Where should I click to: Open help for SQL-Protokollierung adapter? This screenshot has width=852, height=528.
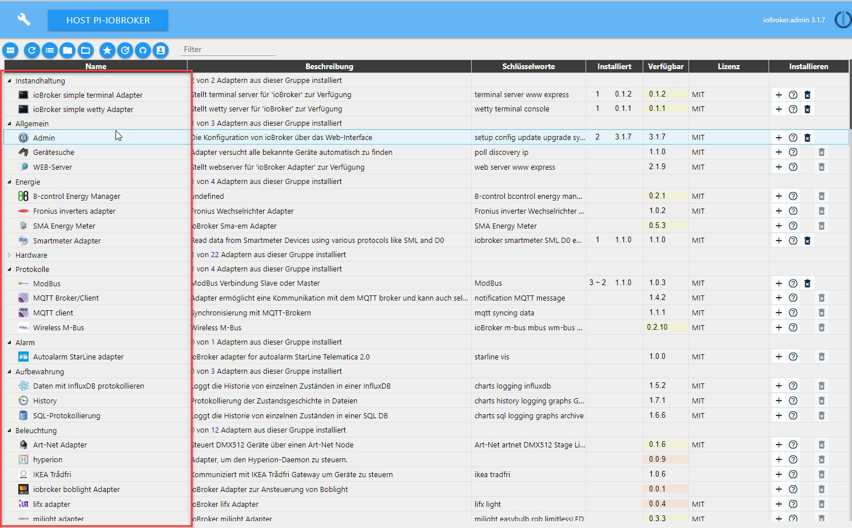[793, 415]
